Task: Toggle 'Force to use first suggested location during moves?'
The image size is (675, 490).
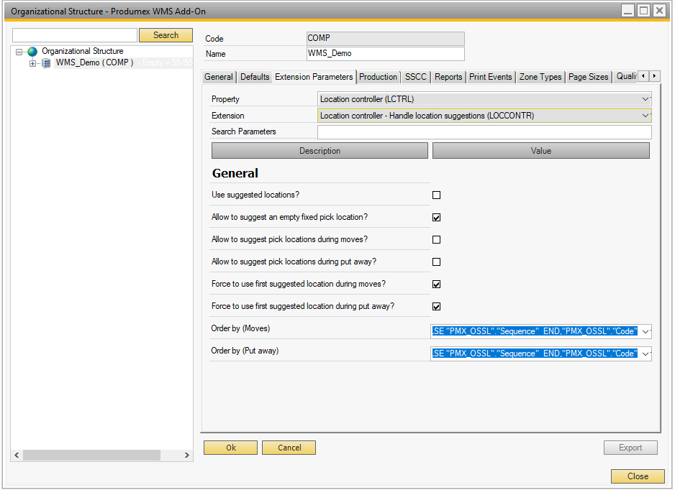Action: [x=436, y=285]
